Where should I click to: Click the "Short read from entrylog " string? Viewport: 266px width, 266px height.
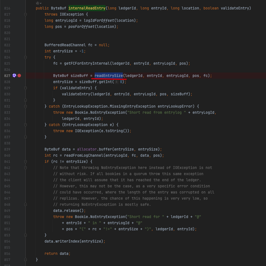pos(156,112)
